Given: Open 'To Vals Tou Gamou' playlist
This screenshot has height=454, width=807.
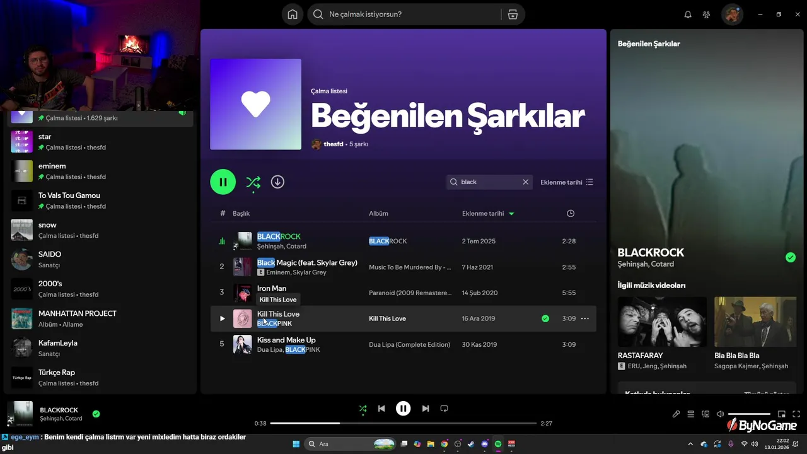Looking at the screenshot, I should coord(101,201).
